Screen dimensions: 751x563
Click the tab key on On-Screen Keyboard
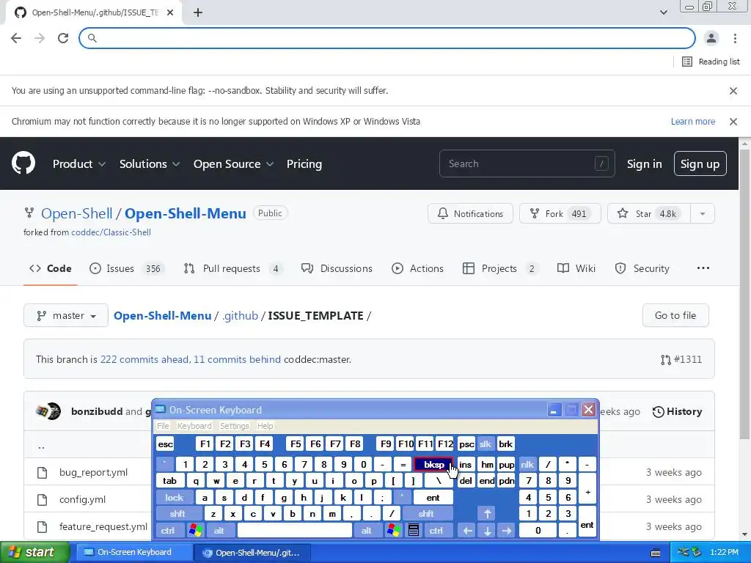click(169, 481)
